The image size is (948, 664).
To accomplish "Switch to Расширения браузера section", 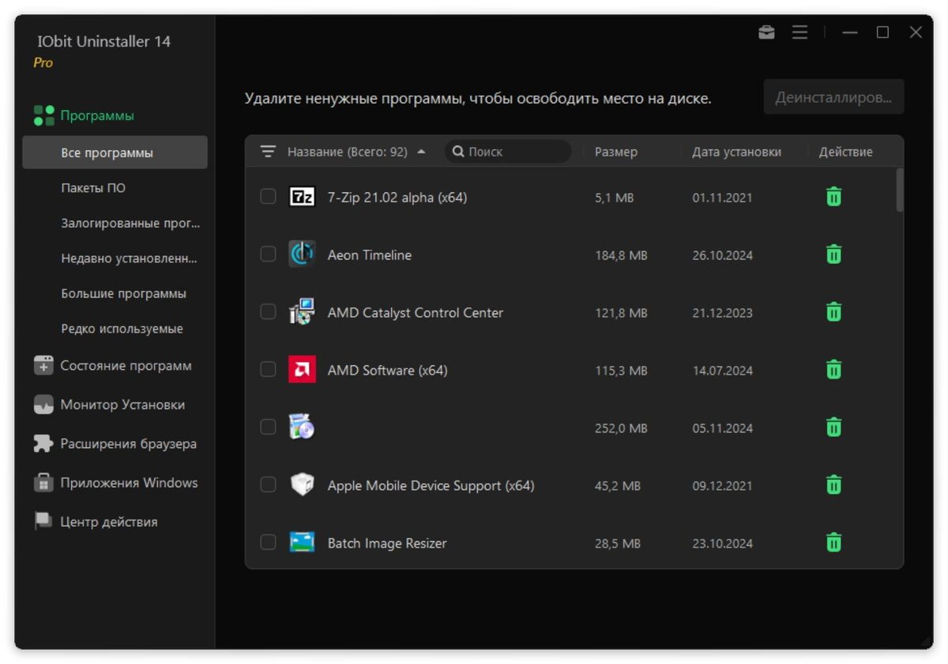I will tap(128, 443).
